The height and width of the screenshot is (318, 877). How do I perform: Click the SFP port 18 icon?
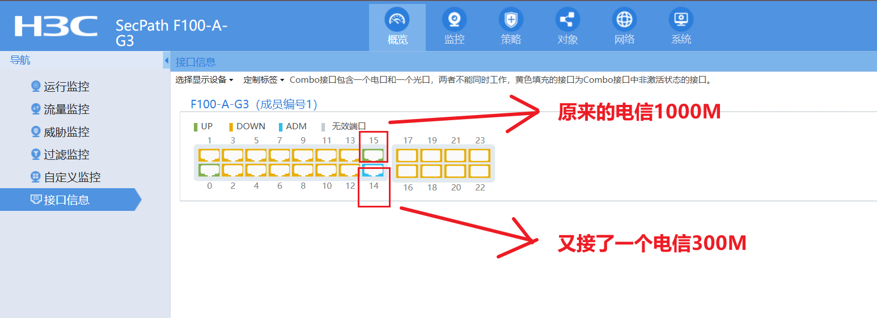431,171
